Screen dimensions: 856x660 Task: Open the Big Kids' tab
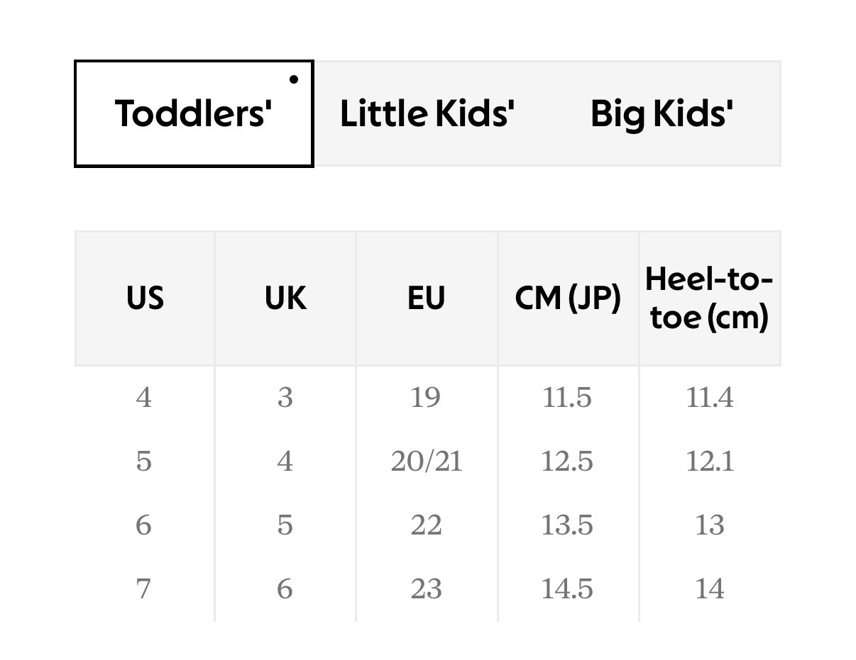(662, 113)
